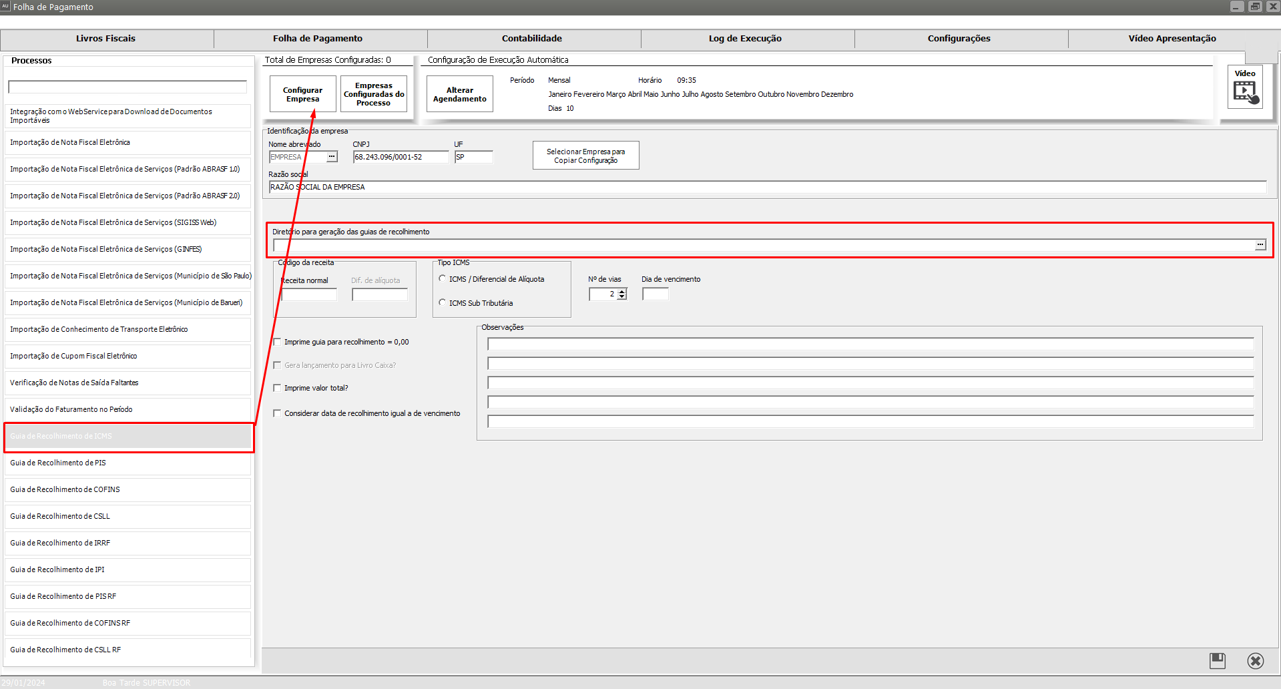Toggle Gera lançamento para Livro Caixa checkbox
Viewport: 1281px width, 689px height.
coord(277,365)
